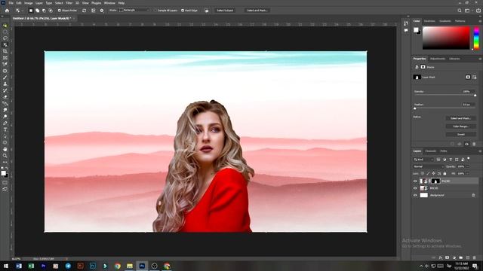Image resolution: width=483 pixels, height=271 pixels.
Task: Select the Clone Stamp tool
Action: 5,84
